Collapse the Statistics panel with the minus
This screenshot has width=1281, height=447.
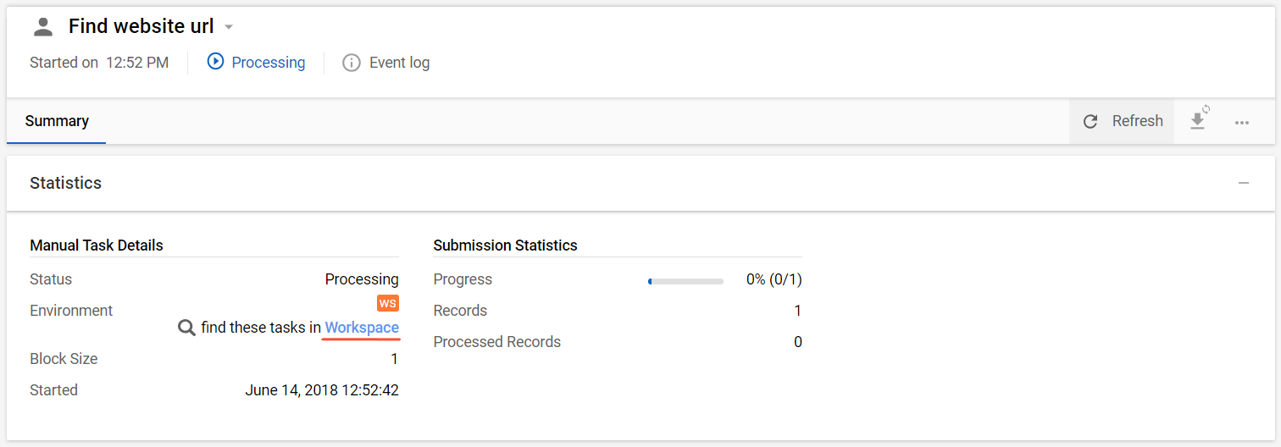point(1244,183)
